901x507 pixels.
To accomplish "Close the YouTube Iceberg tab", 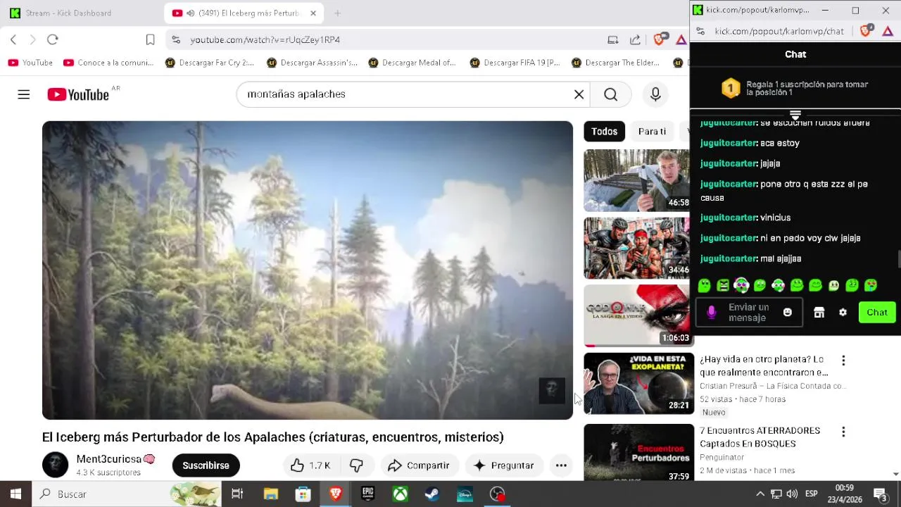I will coord(313,13).
